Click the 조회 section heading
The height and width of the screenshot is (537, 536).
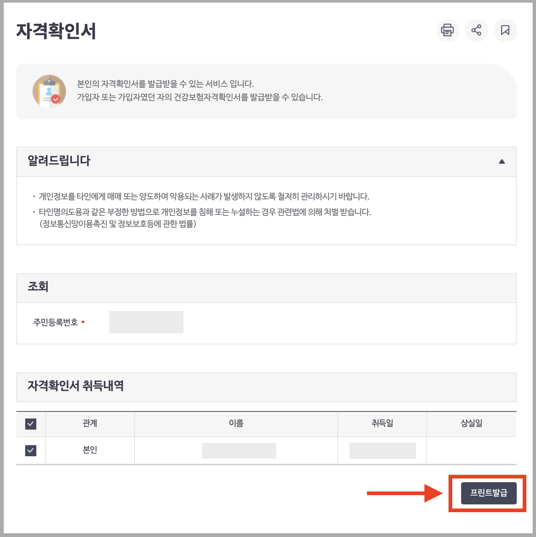pyautogui.click(x=38, y=287)
